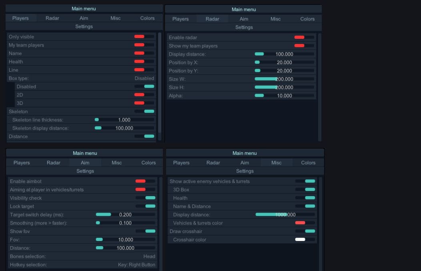Click the radar Alpha slider
Image resolution: width=421 pixels, height=271 pixels.
[x=284, y=96]
